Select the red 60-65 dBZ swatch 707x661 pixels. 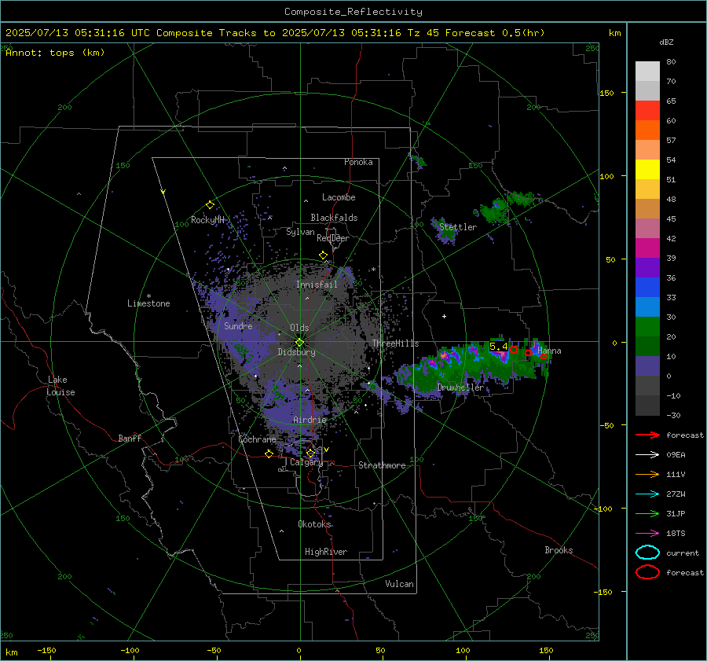(647, 111)
